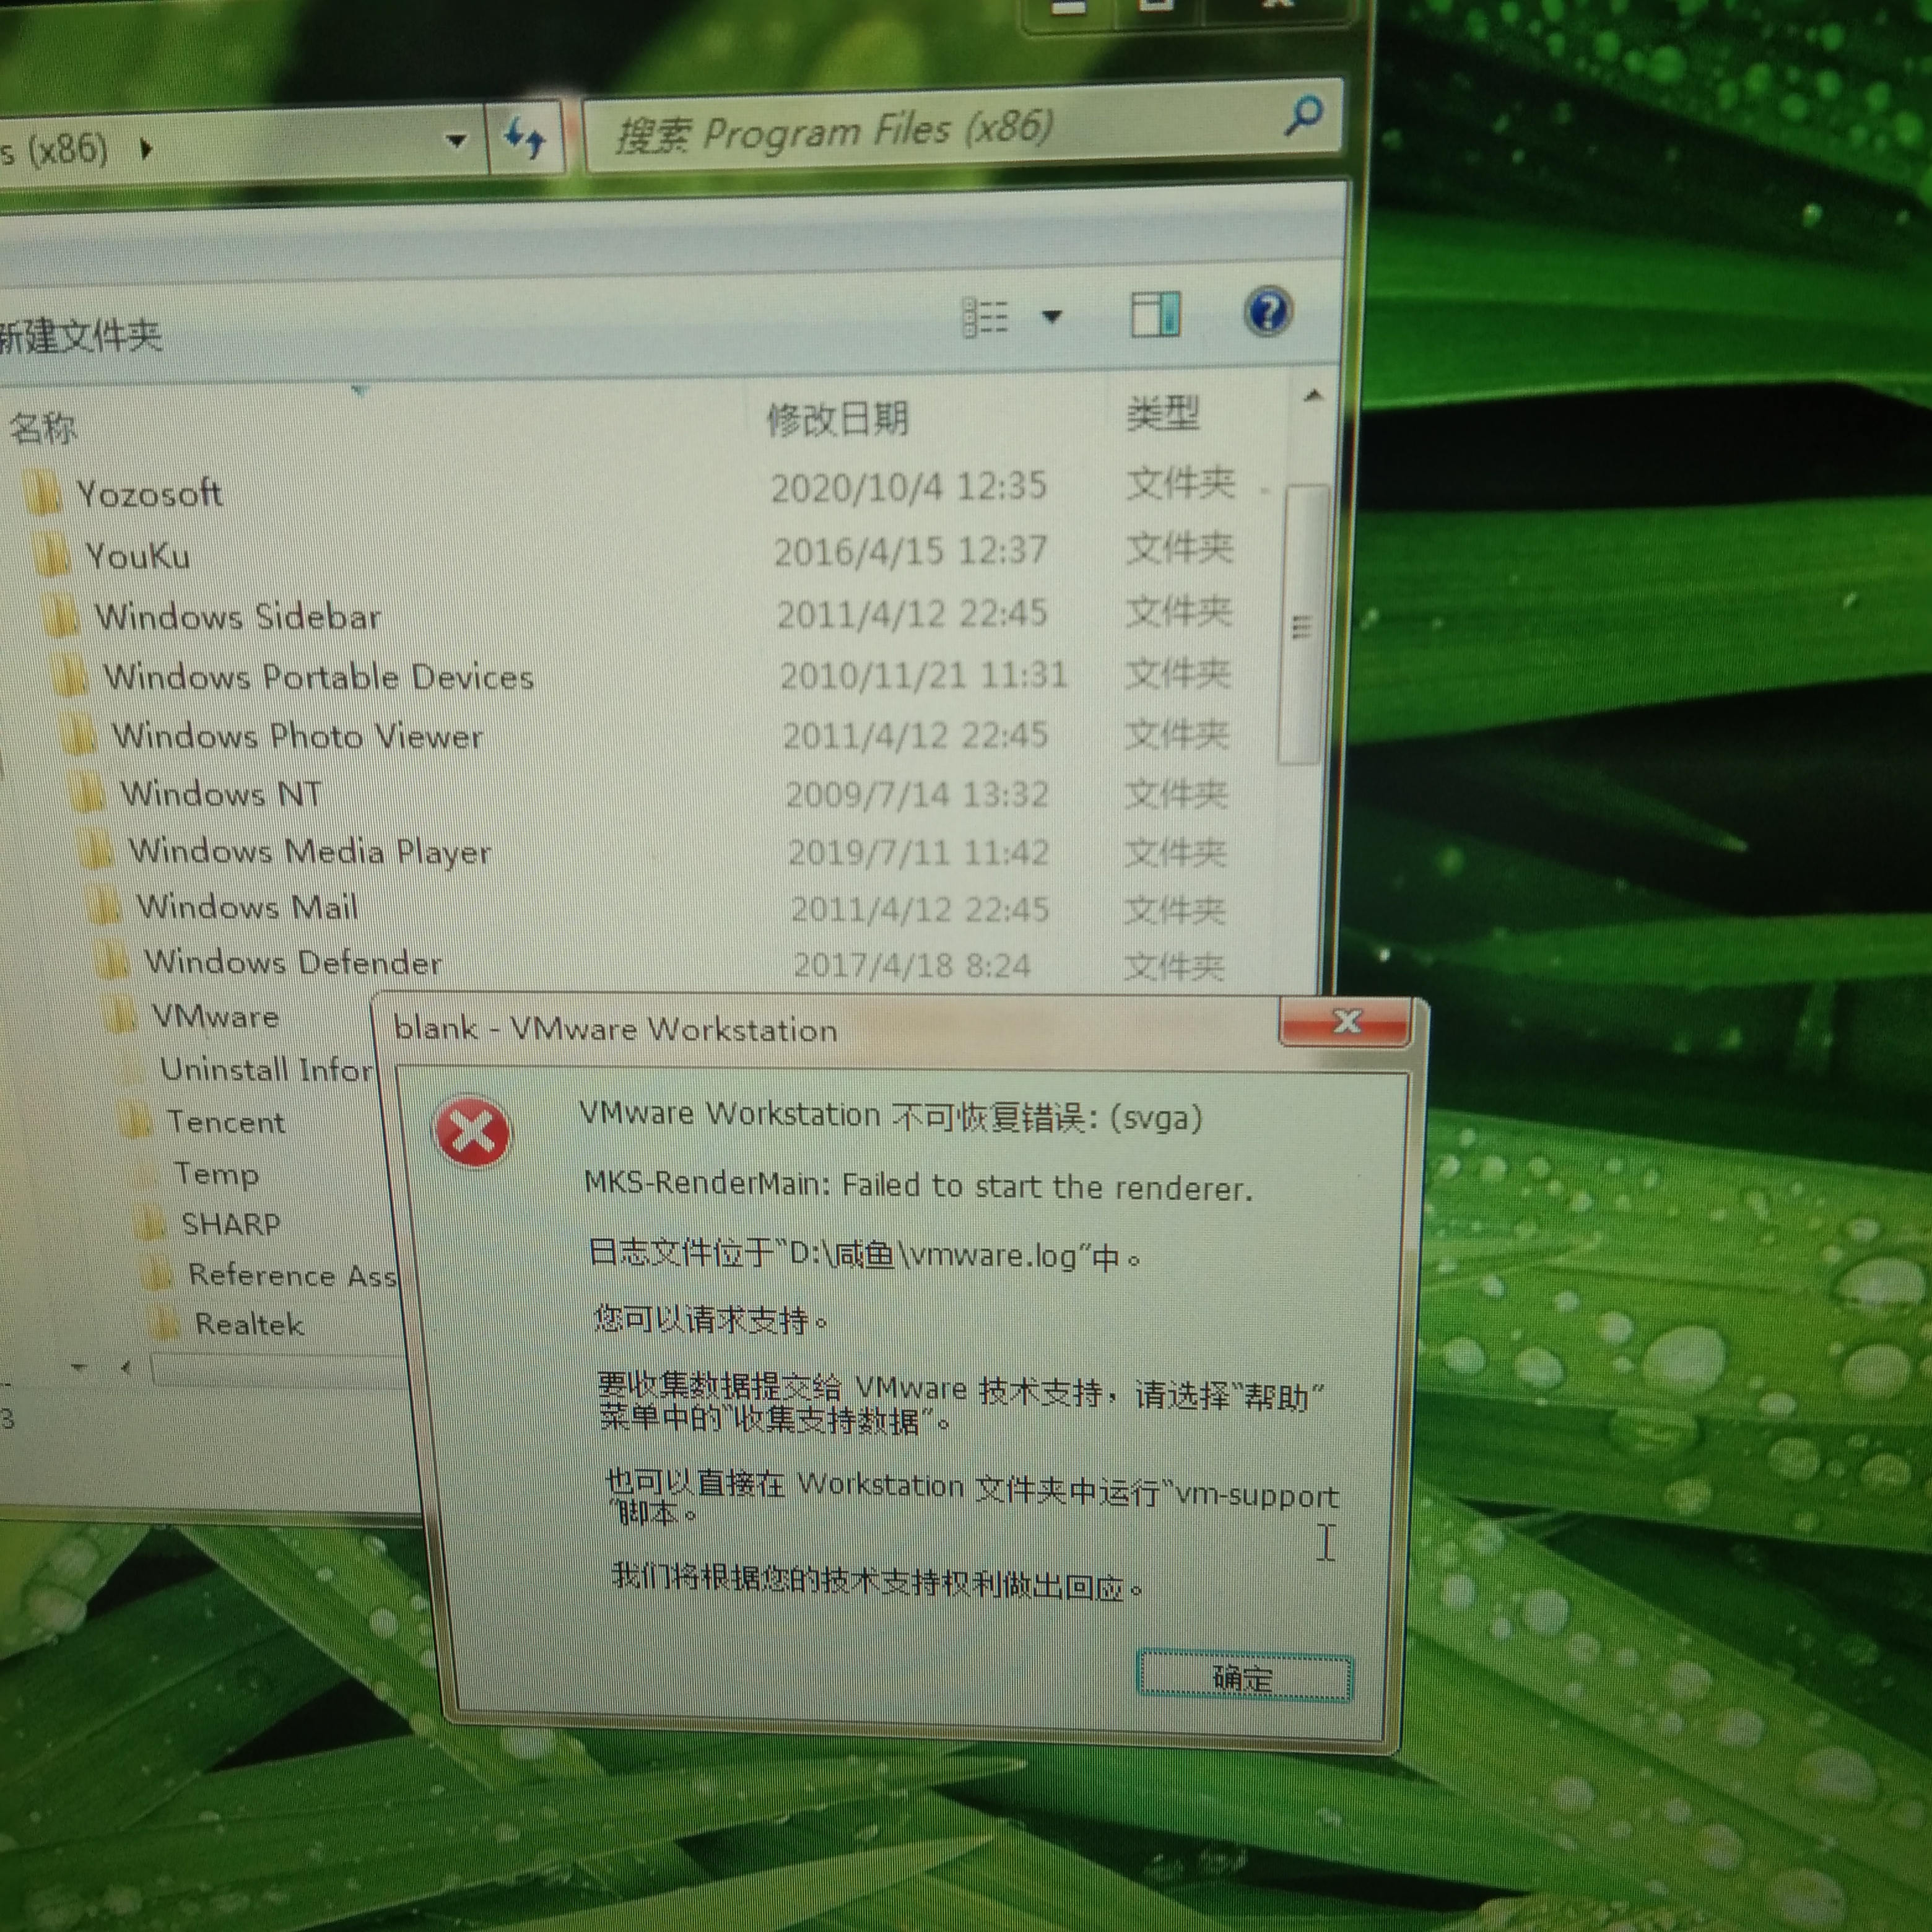The width and height of the screenshot is (1932, 1932).
Task: Click date 2009/7/14 13:32 cell
Action: [x=917, y=795]
